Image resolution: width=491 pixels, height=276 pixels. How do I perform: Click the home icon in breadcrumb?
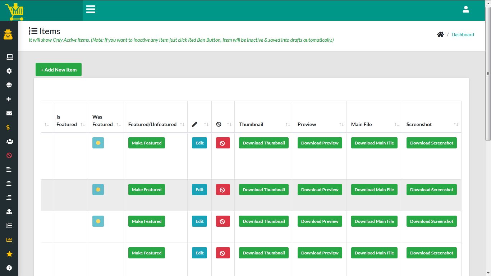440,34
